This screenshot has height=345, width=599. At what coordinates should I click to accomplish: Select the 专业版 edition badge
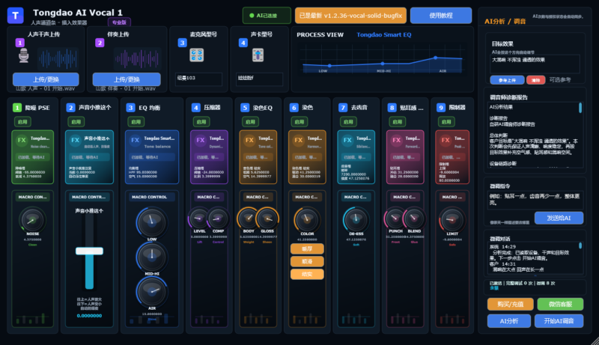coord(119,22)
